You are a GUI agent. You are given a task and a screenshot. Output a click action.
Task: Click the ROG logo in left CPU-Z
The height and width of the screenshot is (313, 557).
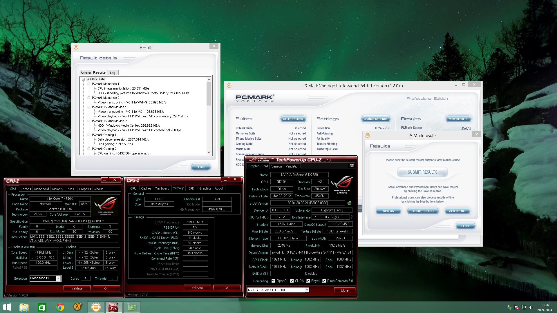click(106, 206)
